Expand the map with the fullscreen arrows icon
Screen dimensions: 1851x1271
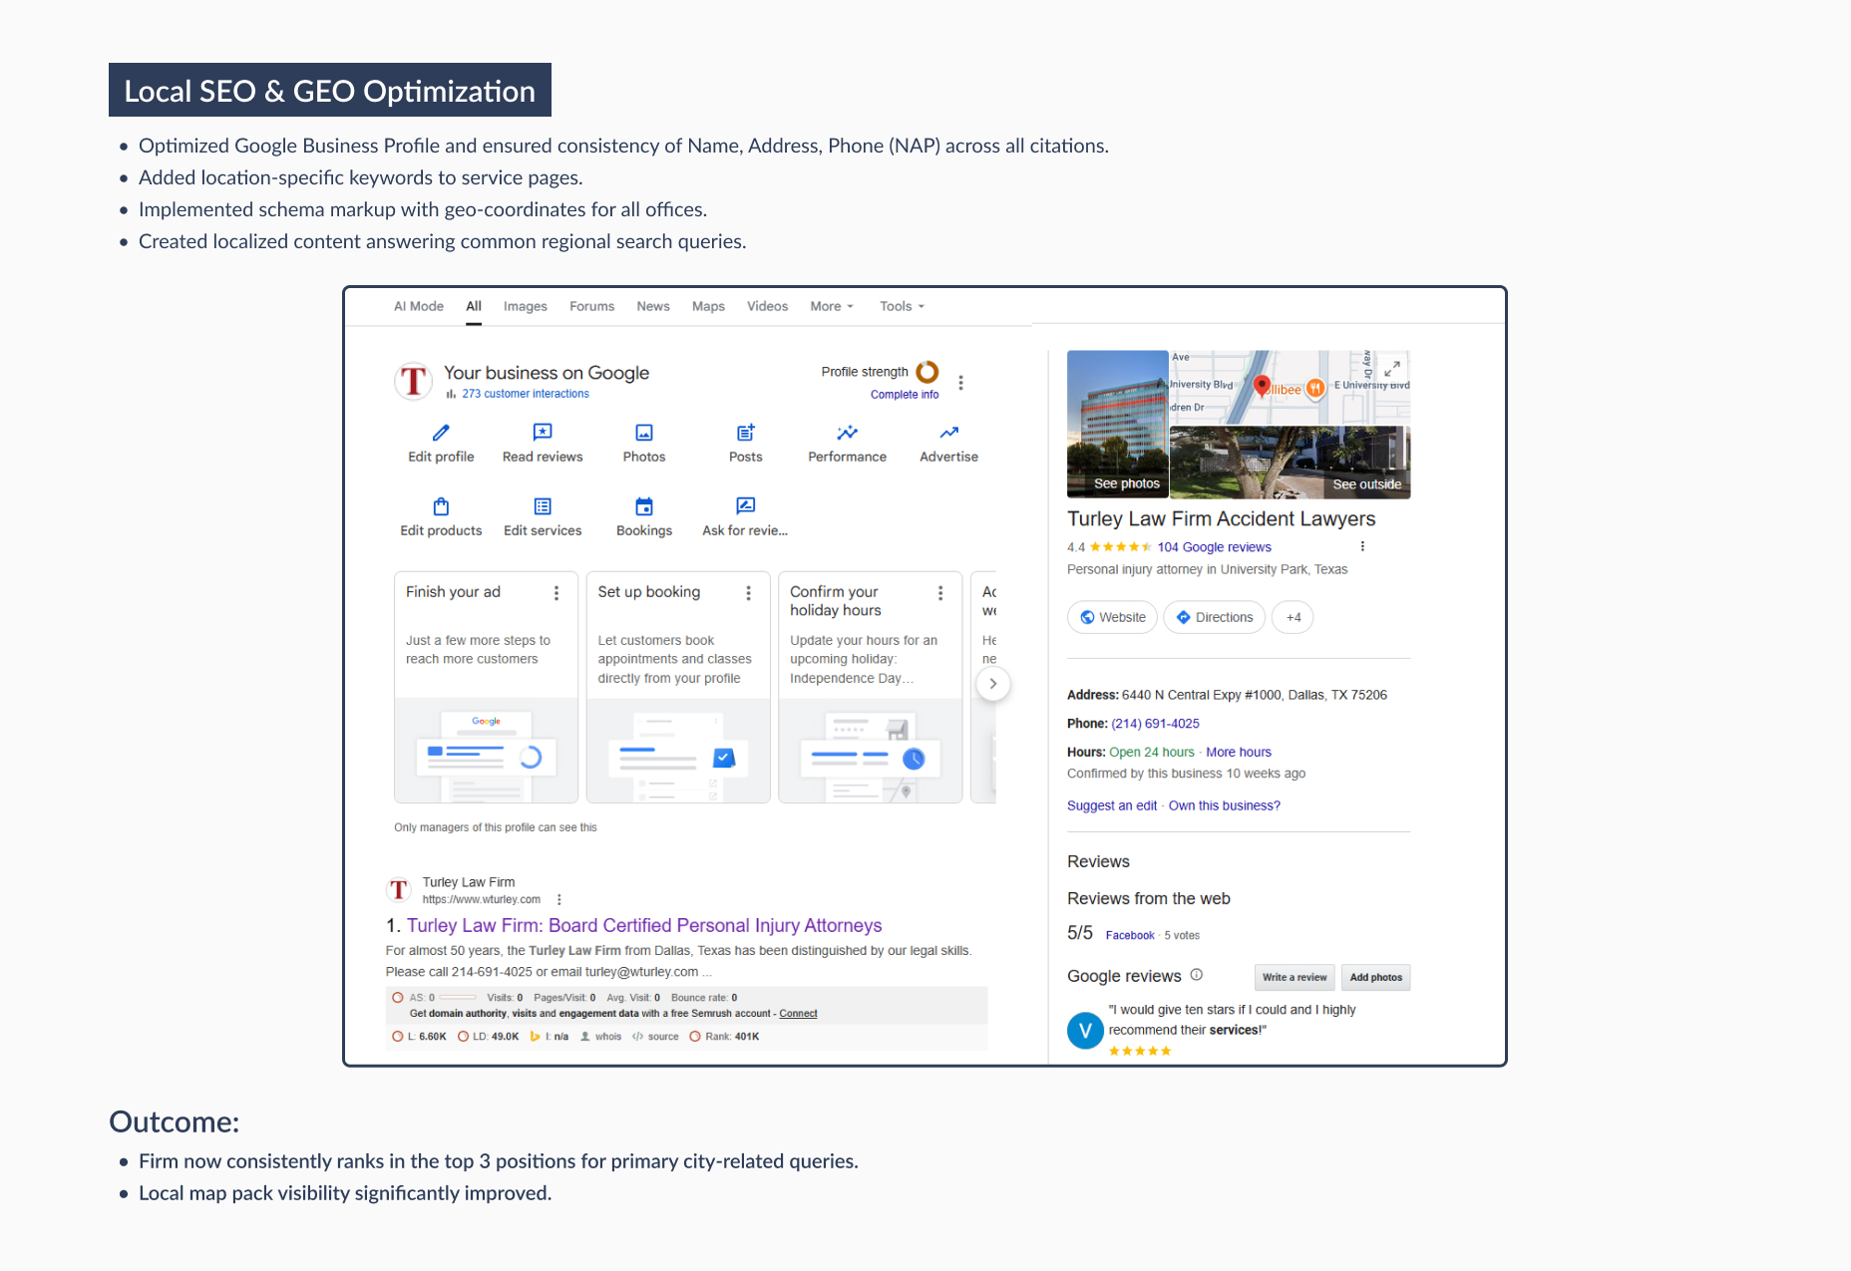[x=1392, y=368]
